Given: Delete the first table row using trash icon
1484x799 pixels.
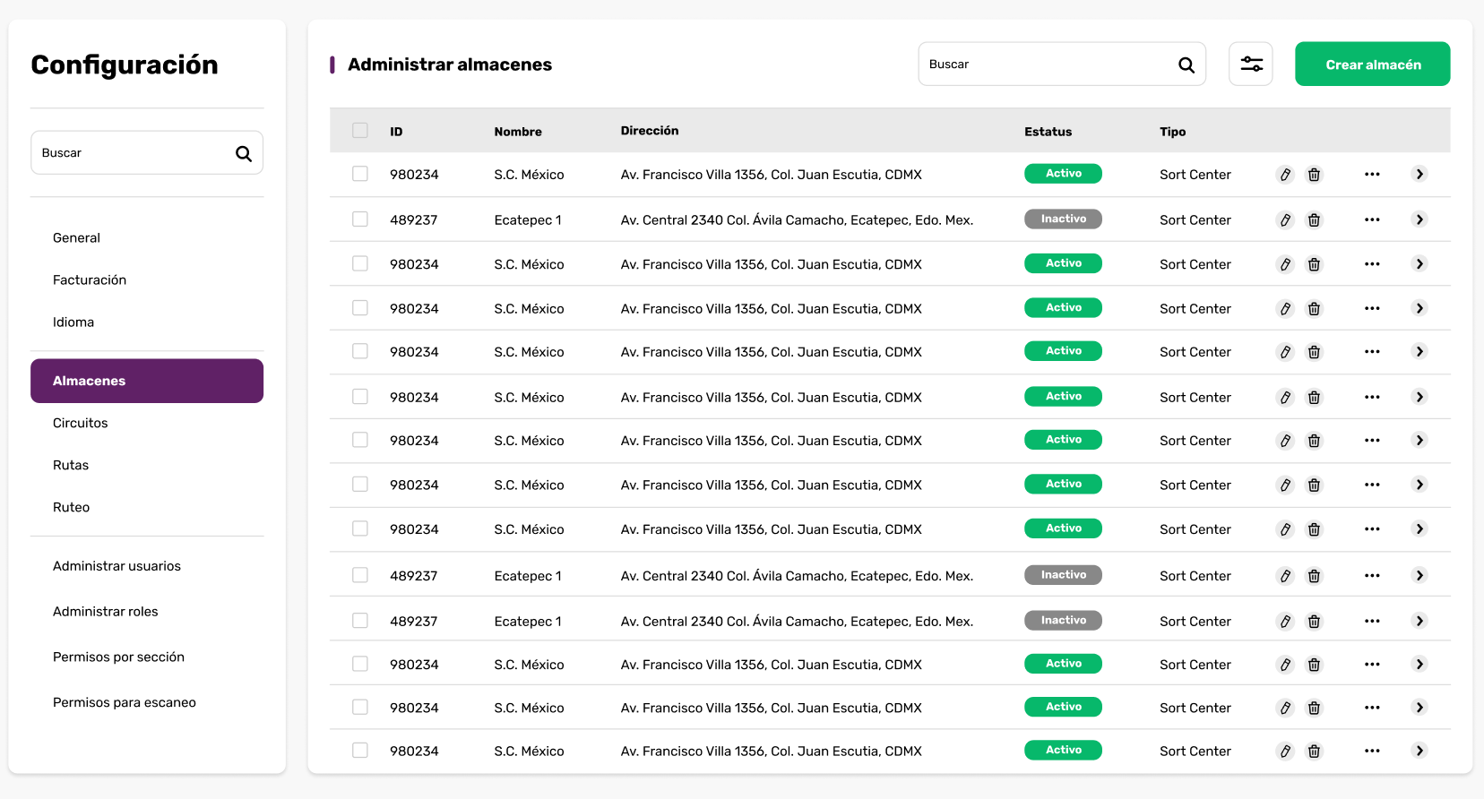Looking at the screenshot, I should (x=1314, y=175).
